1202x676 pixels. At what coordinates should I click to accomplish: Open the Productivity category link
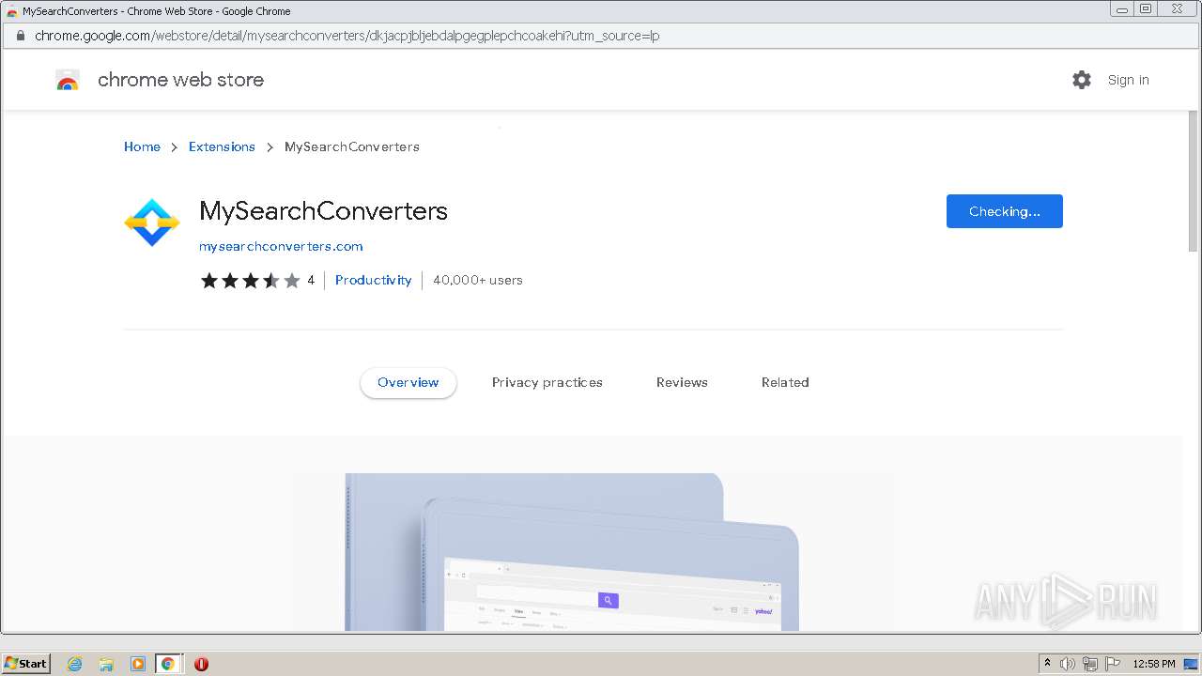(373, 280)
